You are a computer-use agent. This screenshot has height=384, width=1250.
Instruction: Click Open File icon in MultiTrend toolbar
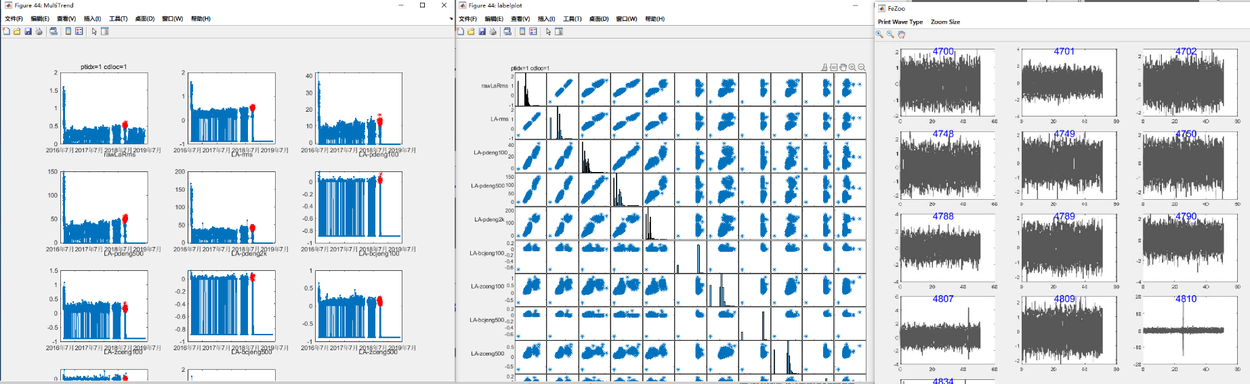point(17,31)
